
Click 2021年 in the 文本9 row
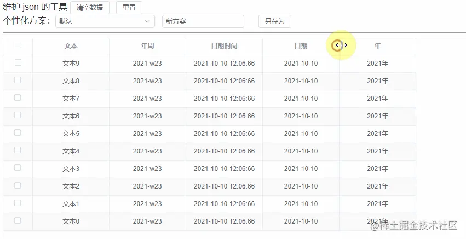coord(377,64)
